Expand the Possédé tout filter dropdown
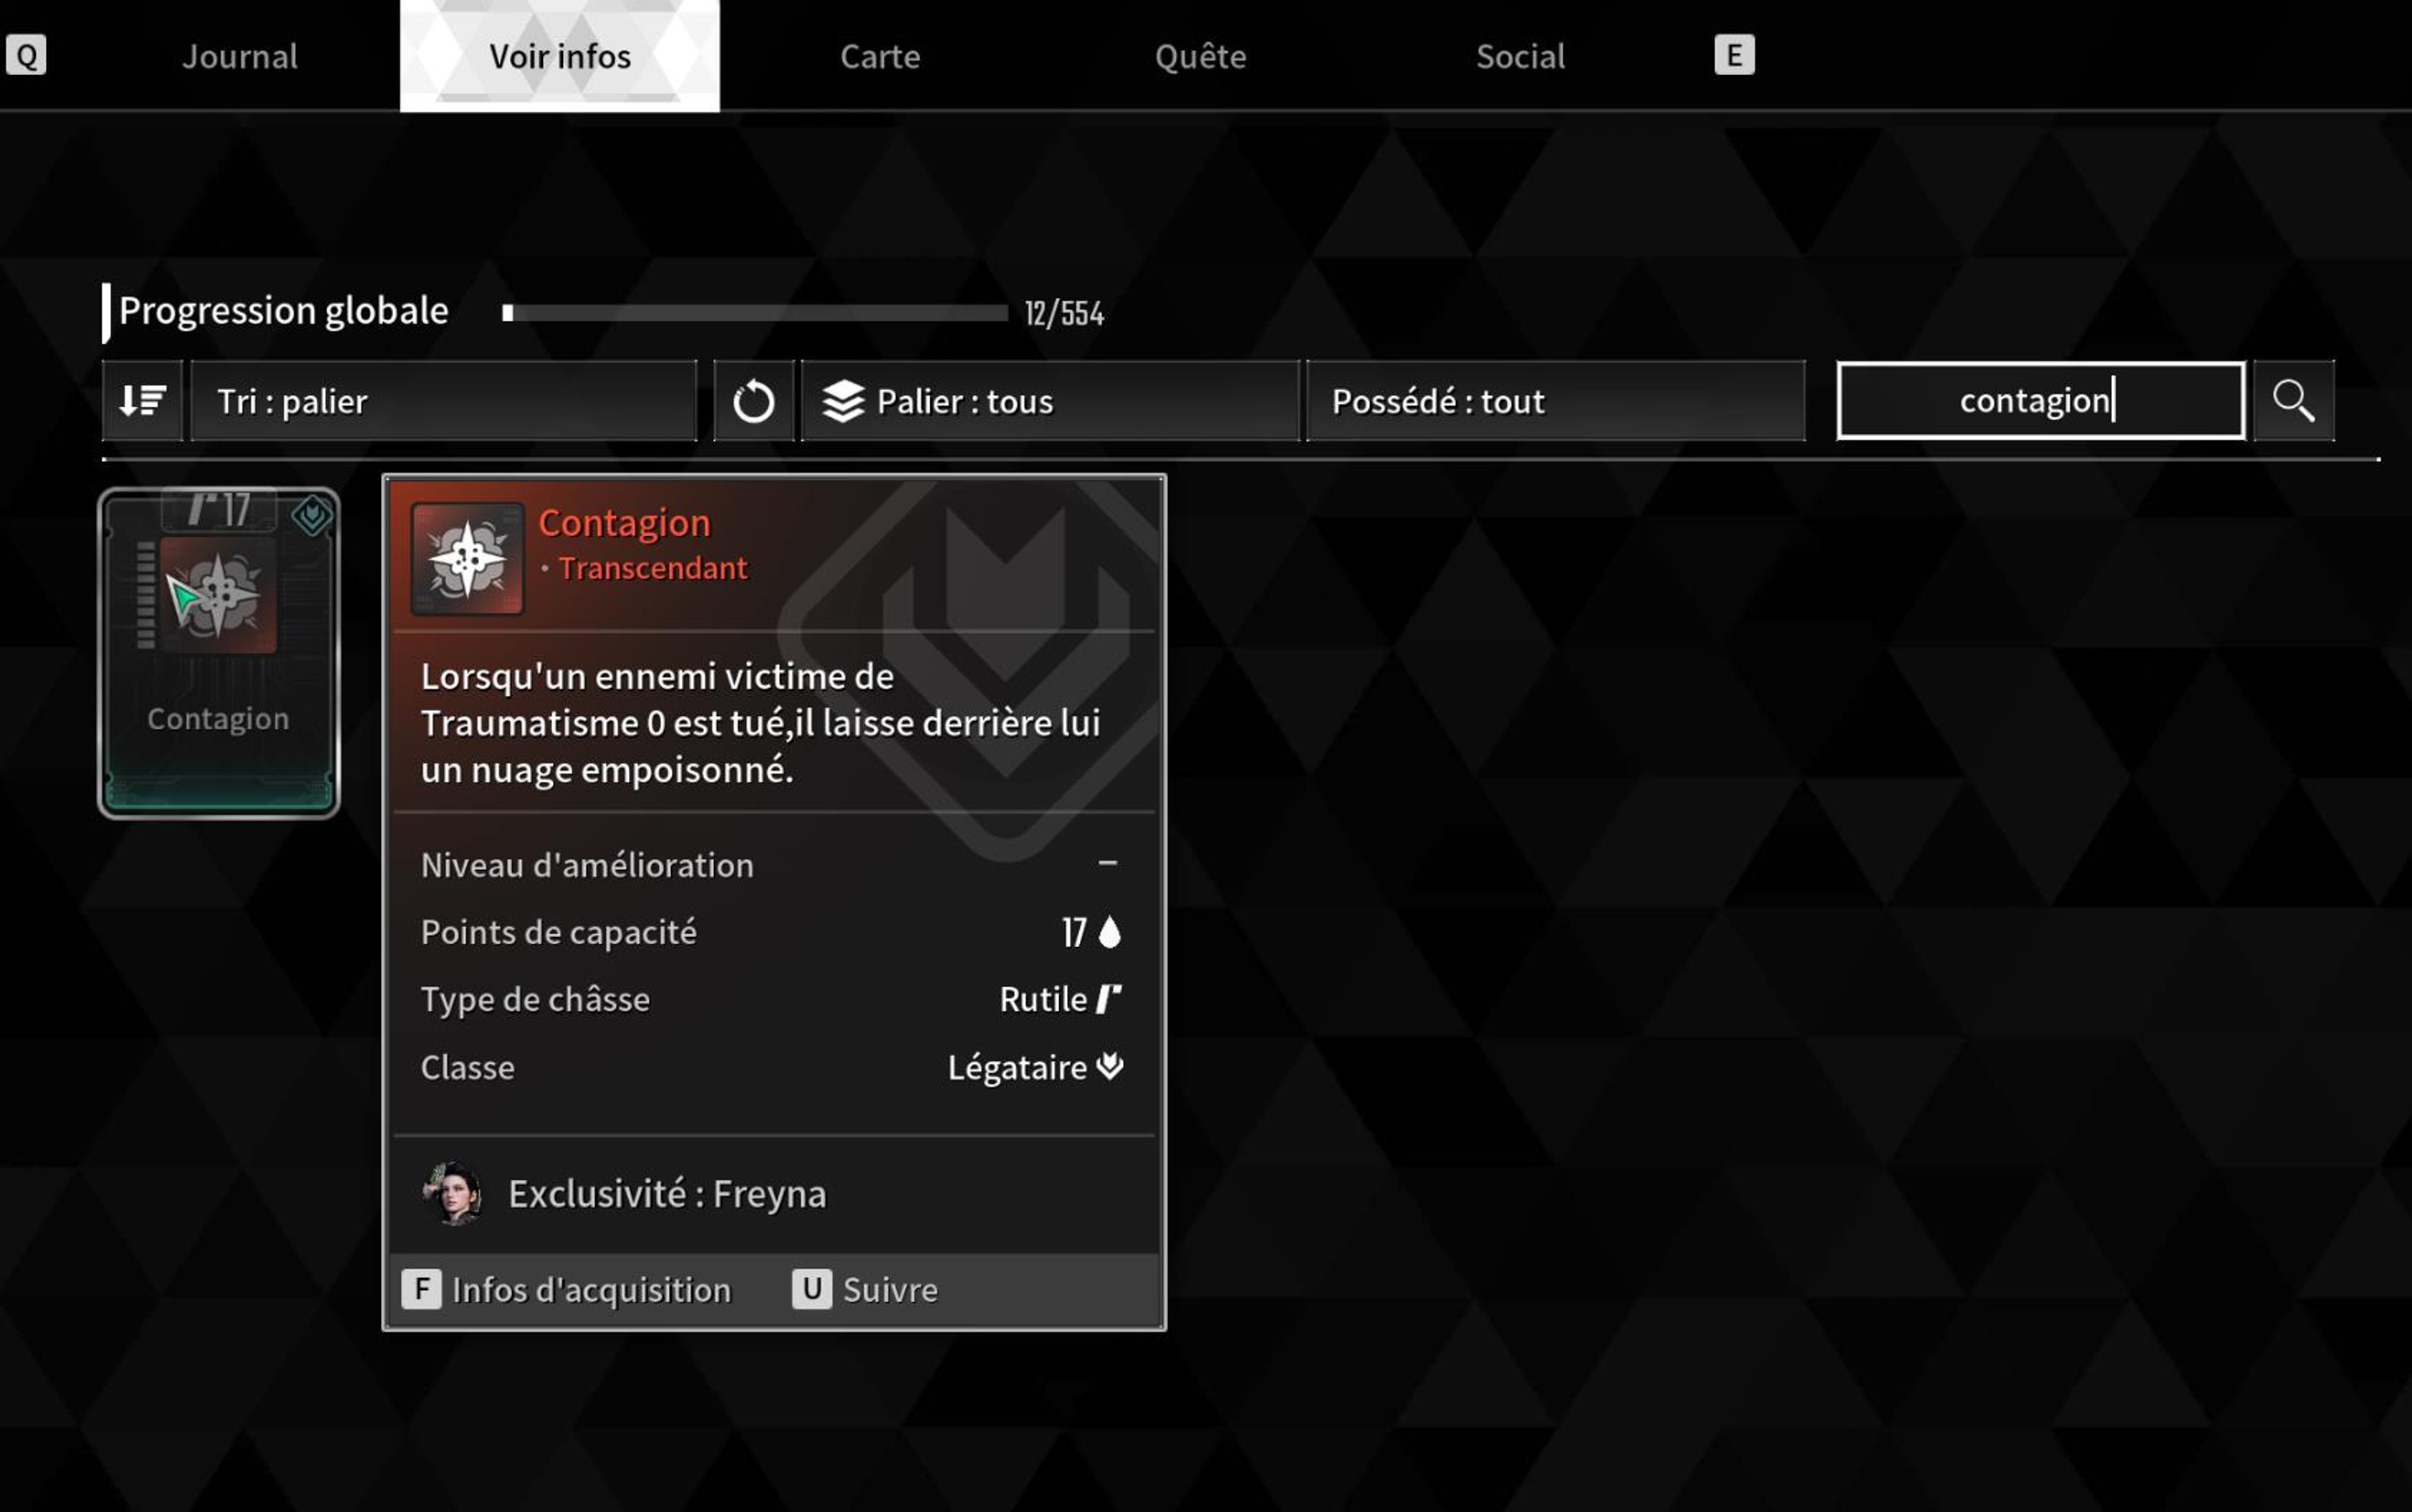This screenshot has height=1512, width=2412. pos(1556,401)
